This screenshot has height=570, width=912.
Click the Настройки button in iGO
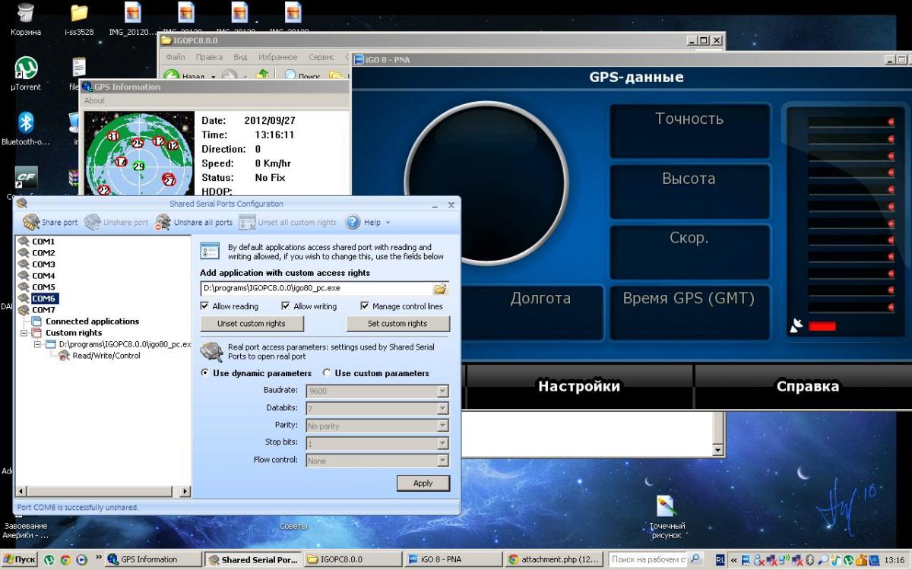pos(579,386)
